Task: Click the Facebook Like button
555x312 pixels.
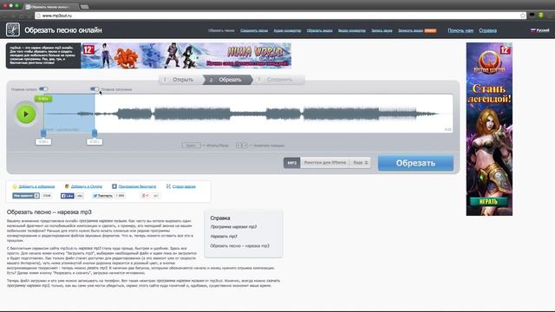Action: pos(68,196)
